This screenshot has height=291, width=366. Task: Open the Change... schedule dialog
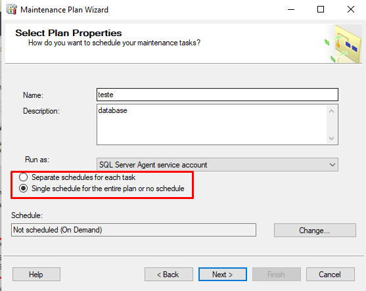tap(315, 231)
